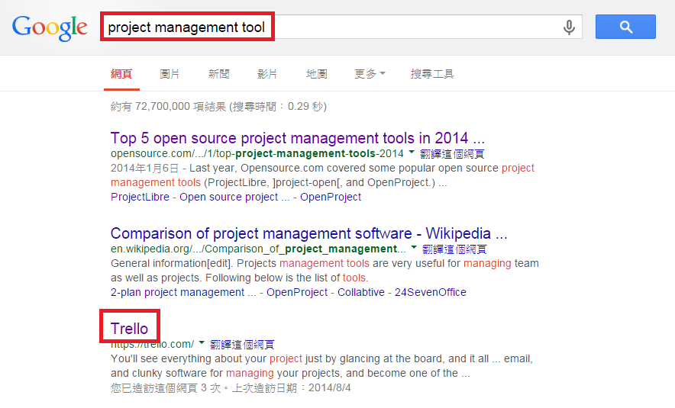The height and width of the screenshot is (408, 675).
Task: Expand arrow next to opensource.com URL
Action: coord(412,153)
